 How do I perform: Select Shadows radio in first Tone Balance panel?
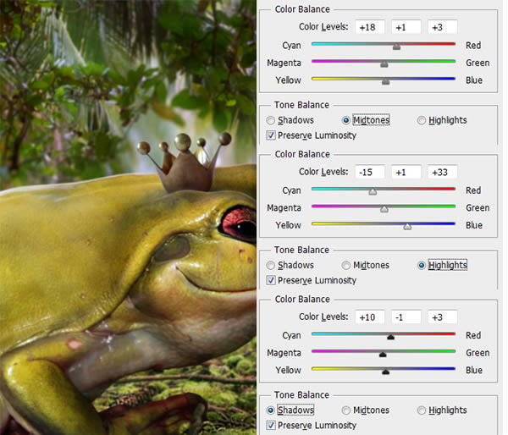271,120
